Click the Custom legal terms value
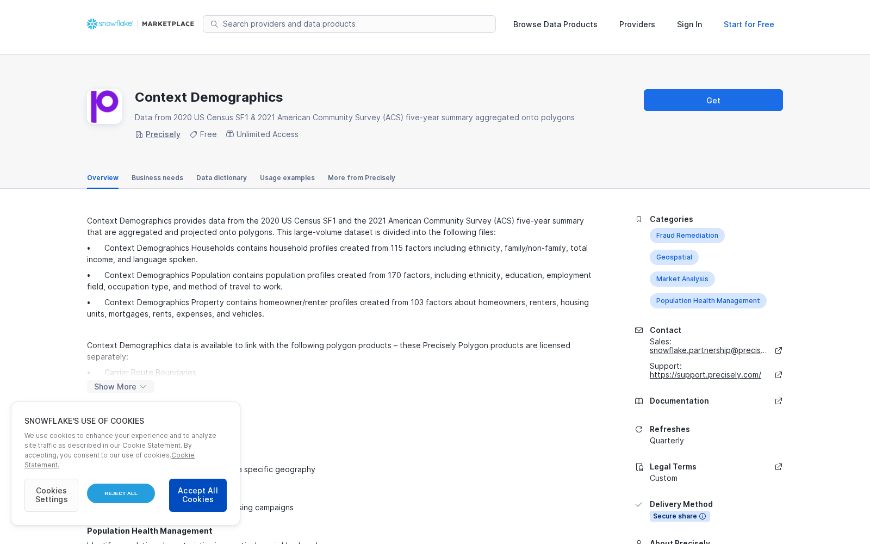The height and width of the screenshot is (544, 870). (x=663, y=478)
